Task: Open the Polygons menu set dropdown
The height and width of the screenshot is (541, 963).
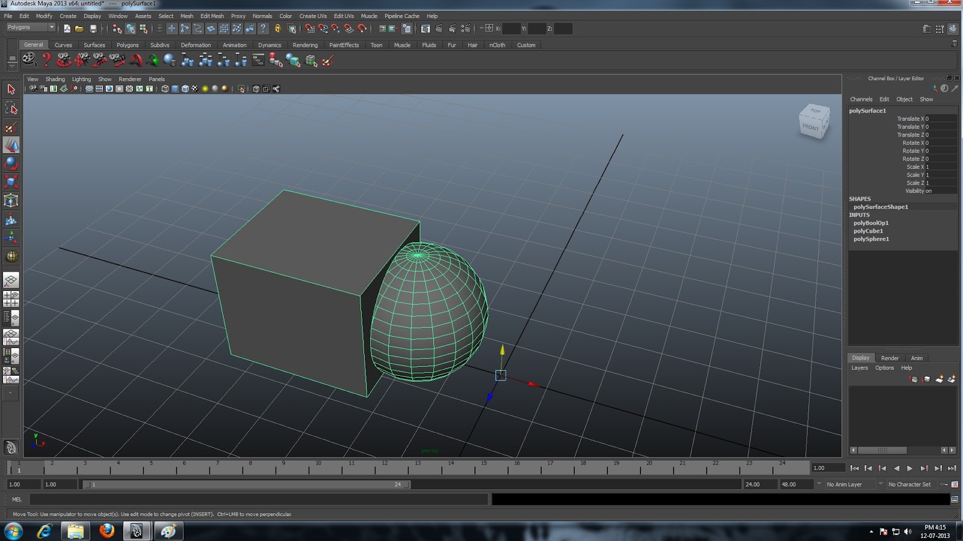Action: point(29,27)
